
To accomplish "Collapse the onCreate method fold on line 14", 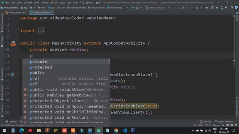I will (19, 74).
